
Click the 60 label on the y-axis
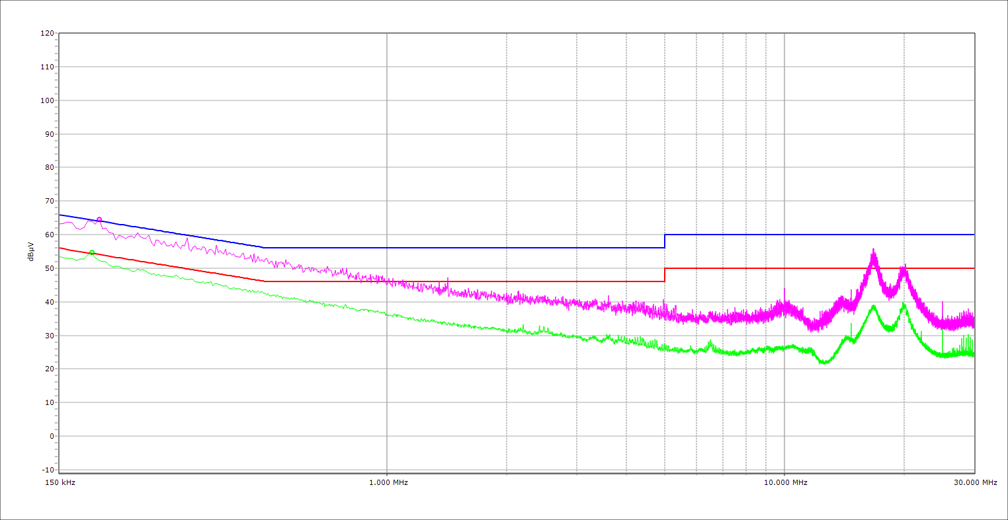click(x=49, y=235)
